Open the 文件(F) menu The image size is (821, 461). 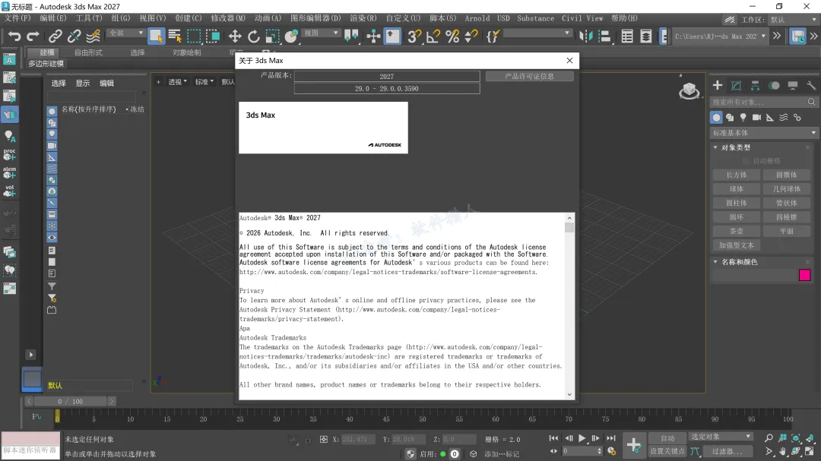(17, 18)
